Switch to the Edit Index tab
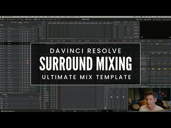 click(14, 22)
